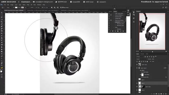The image size is (169, 95).
Task: Open the path alignment icon in options bar
Action: click(x=55, y=8)
